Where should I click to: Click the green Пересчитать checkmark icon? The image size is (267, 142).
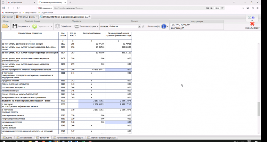coord(34,26)
